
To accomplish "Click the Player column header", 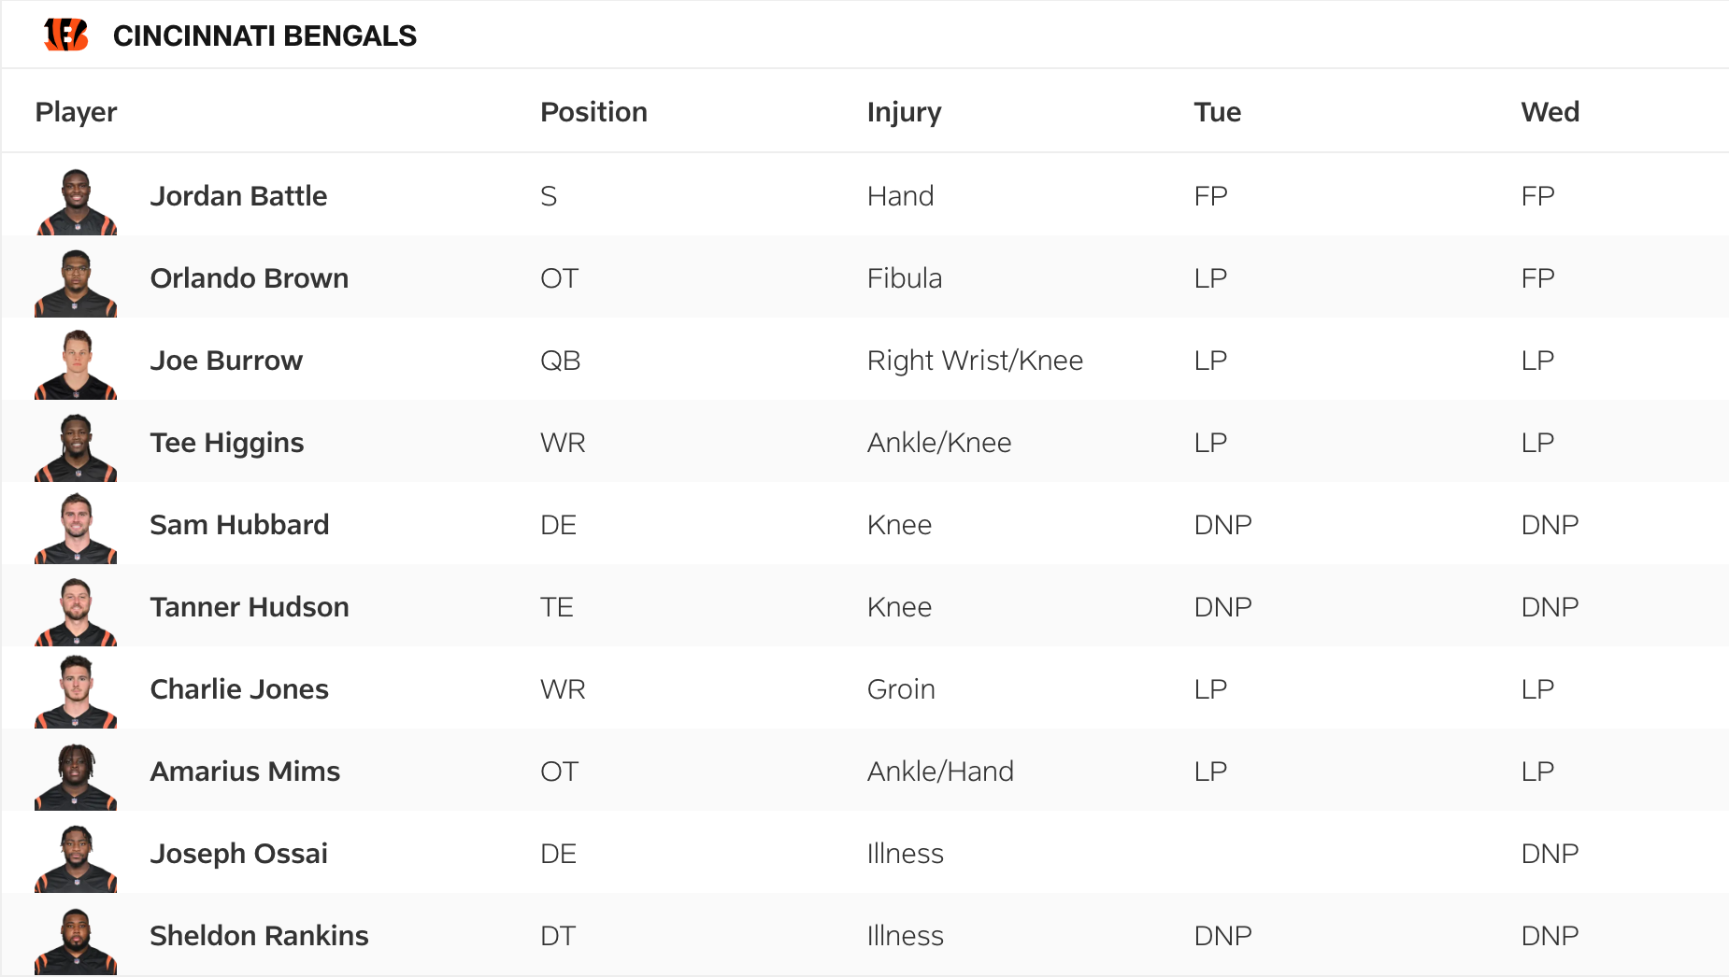I will coord(76,112).
